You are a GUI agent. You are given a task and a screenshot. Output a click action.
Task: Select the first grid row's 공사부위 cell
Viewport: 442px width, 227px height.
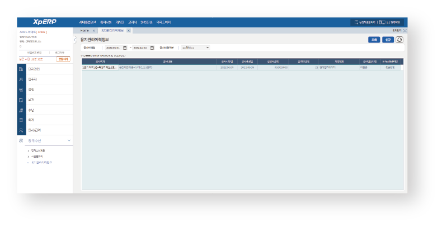(x=100, y=68)
